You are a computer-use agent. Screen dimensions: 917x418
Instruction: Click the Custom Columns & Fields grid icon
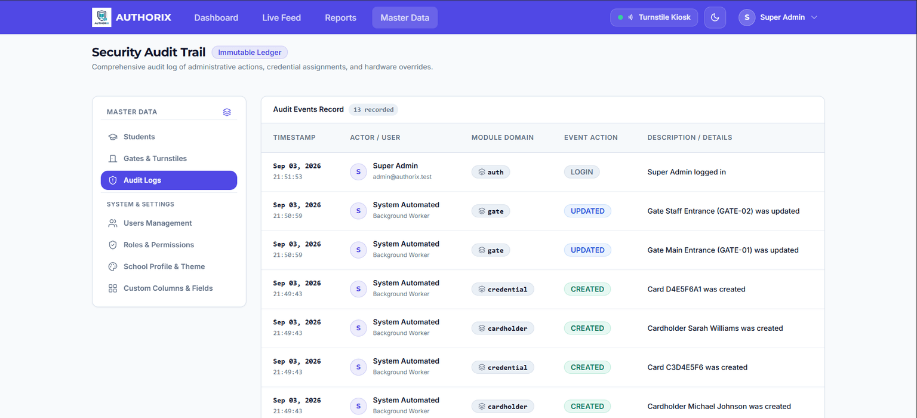click(113, 288)
